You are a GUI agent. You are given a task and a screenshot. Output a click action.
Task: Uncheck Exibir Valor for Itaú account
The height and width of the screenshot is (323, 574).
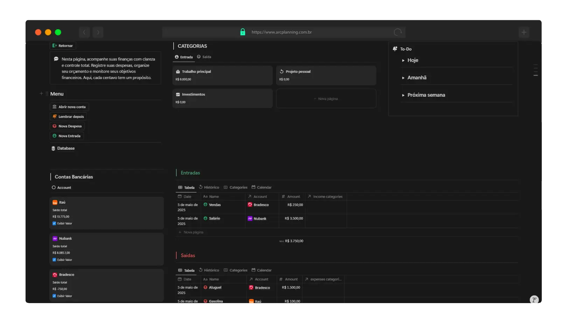pos(54,223)
